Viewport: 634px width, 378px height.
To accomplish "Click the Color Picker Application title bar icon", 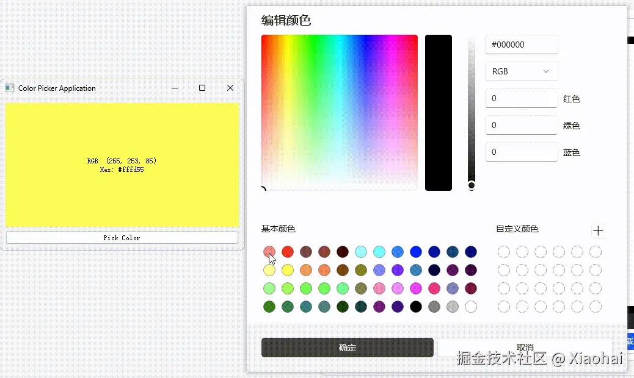I will (x=9, y=88).
